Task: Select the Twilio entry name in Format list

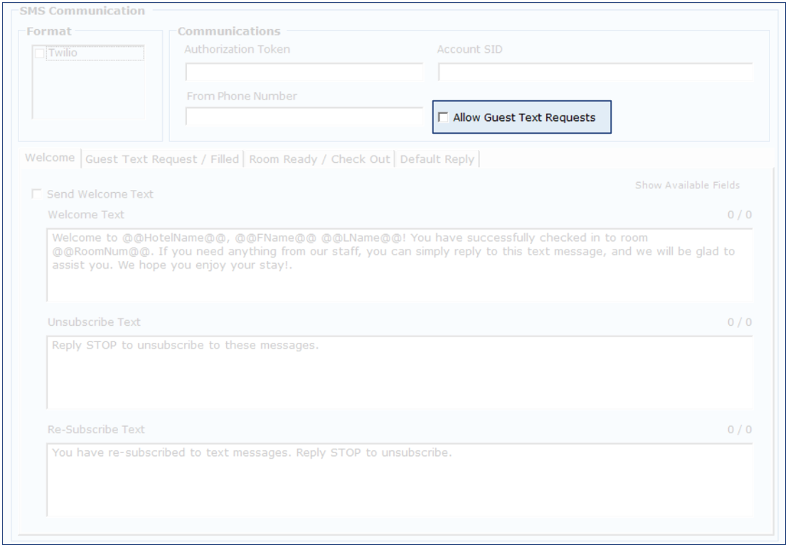Action: click(x=61, y=53)
